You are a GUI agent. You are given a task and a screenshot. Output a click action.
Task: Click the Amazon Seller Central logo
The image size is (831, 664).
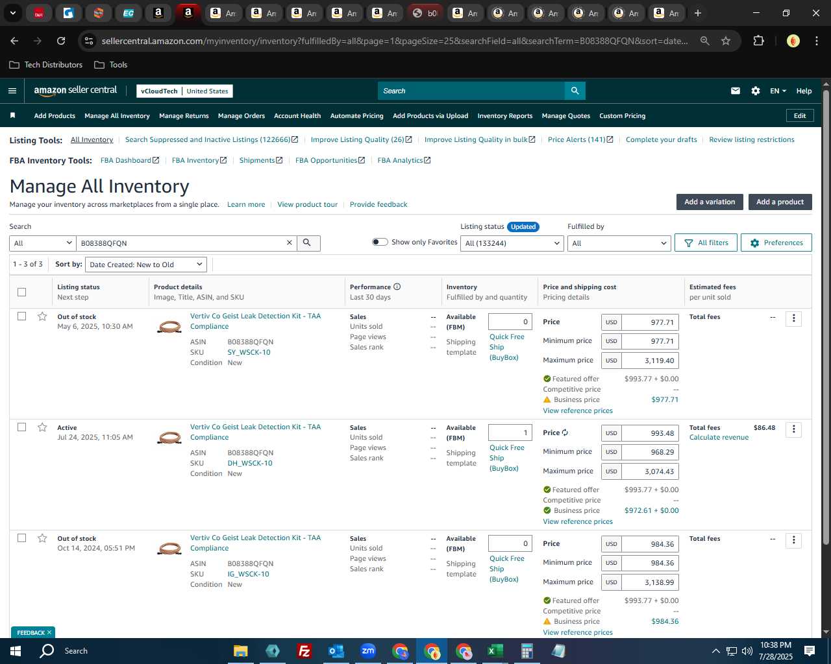click(x=75, y=91)
